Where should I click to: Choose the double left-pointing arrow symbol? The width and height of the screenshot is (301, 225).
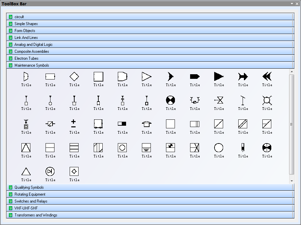point(267,77)
